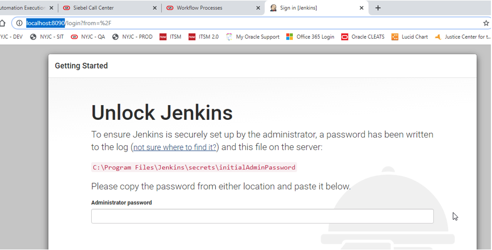The image size is (492, 250).
Task: Click the Getting Started header text
Action: pos(81,65)
